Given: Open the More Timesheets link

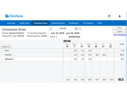Looking at the screenshot, I should tap(120, 35).
